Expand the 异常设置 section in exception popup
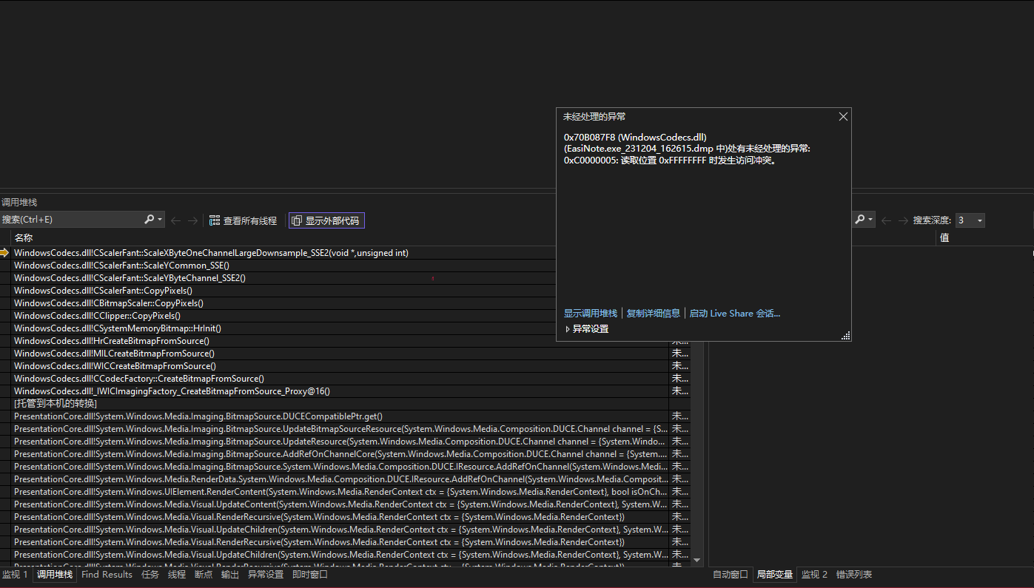This screenshot has width=1034, height=588. [568, 329]
